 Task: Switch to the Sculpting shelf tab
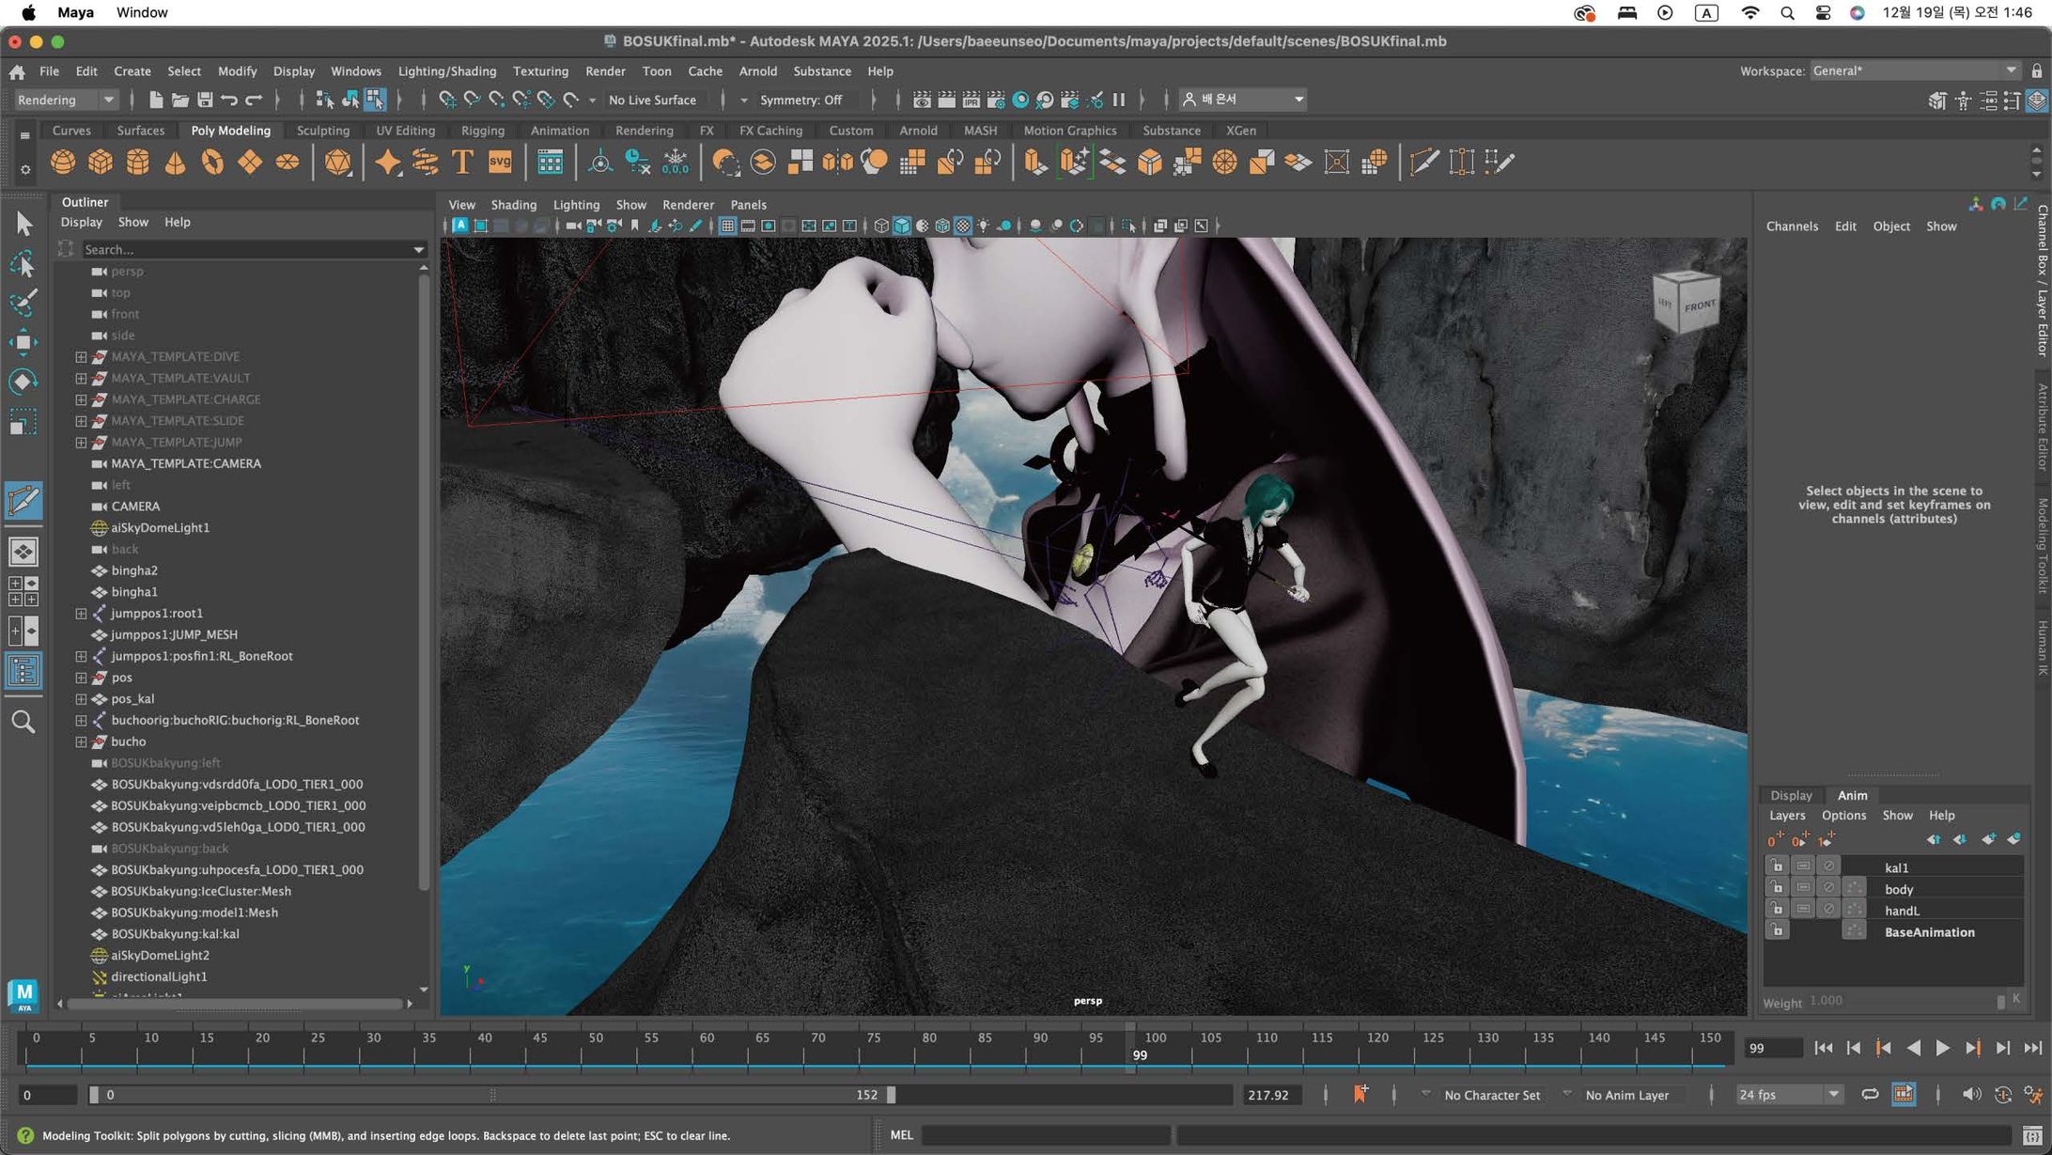(322, 131)
